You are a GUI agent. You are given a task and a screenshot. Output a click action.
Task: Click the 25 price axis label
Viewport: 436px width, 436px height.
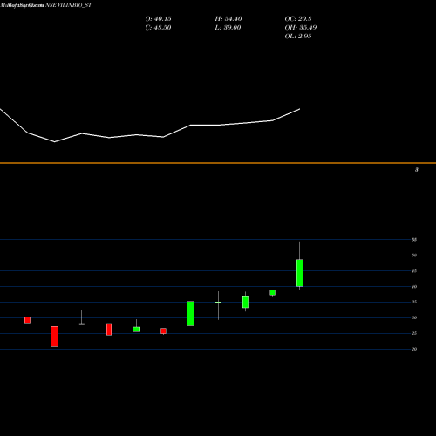pos(414,333)
